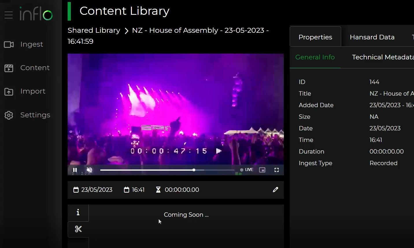Image resolution: width=414 pixels, height=248 pixels.
Task: Select the info tab below the video
Action: tap(78, 212)
